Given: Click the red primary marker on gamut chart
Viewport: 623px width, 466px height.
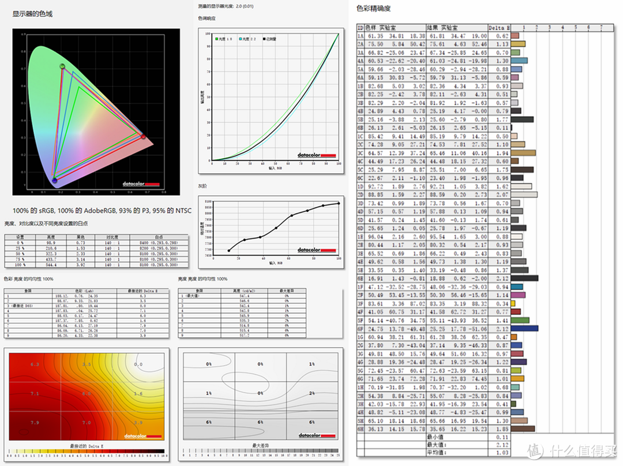Looking at the screenshot, I should pyautogui.click(x=143, y=136).
